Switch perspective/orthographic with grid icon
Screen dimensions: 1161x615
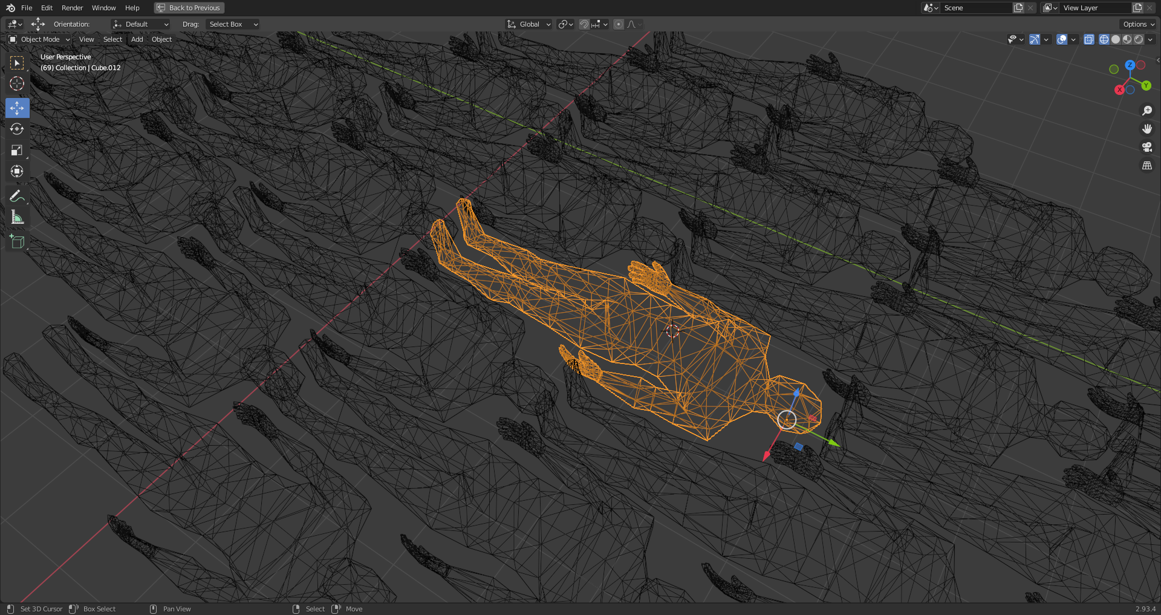(x=1146, y=165)
